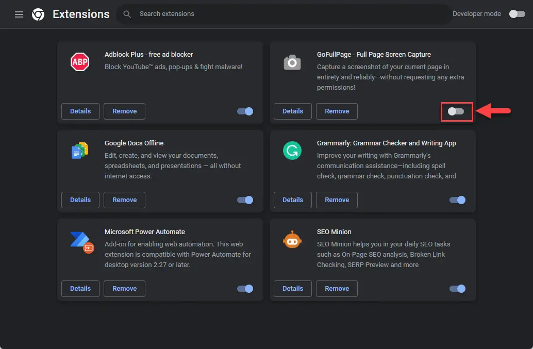Click 'Grammarly: Grammar Checker and Writing App' title

(386, 143)
